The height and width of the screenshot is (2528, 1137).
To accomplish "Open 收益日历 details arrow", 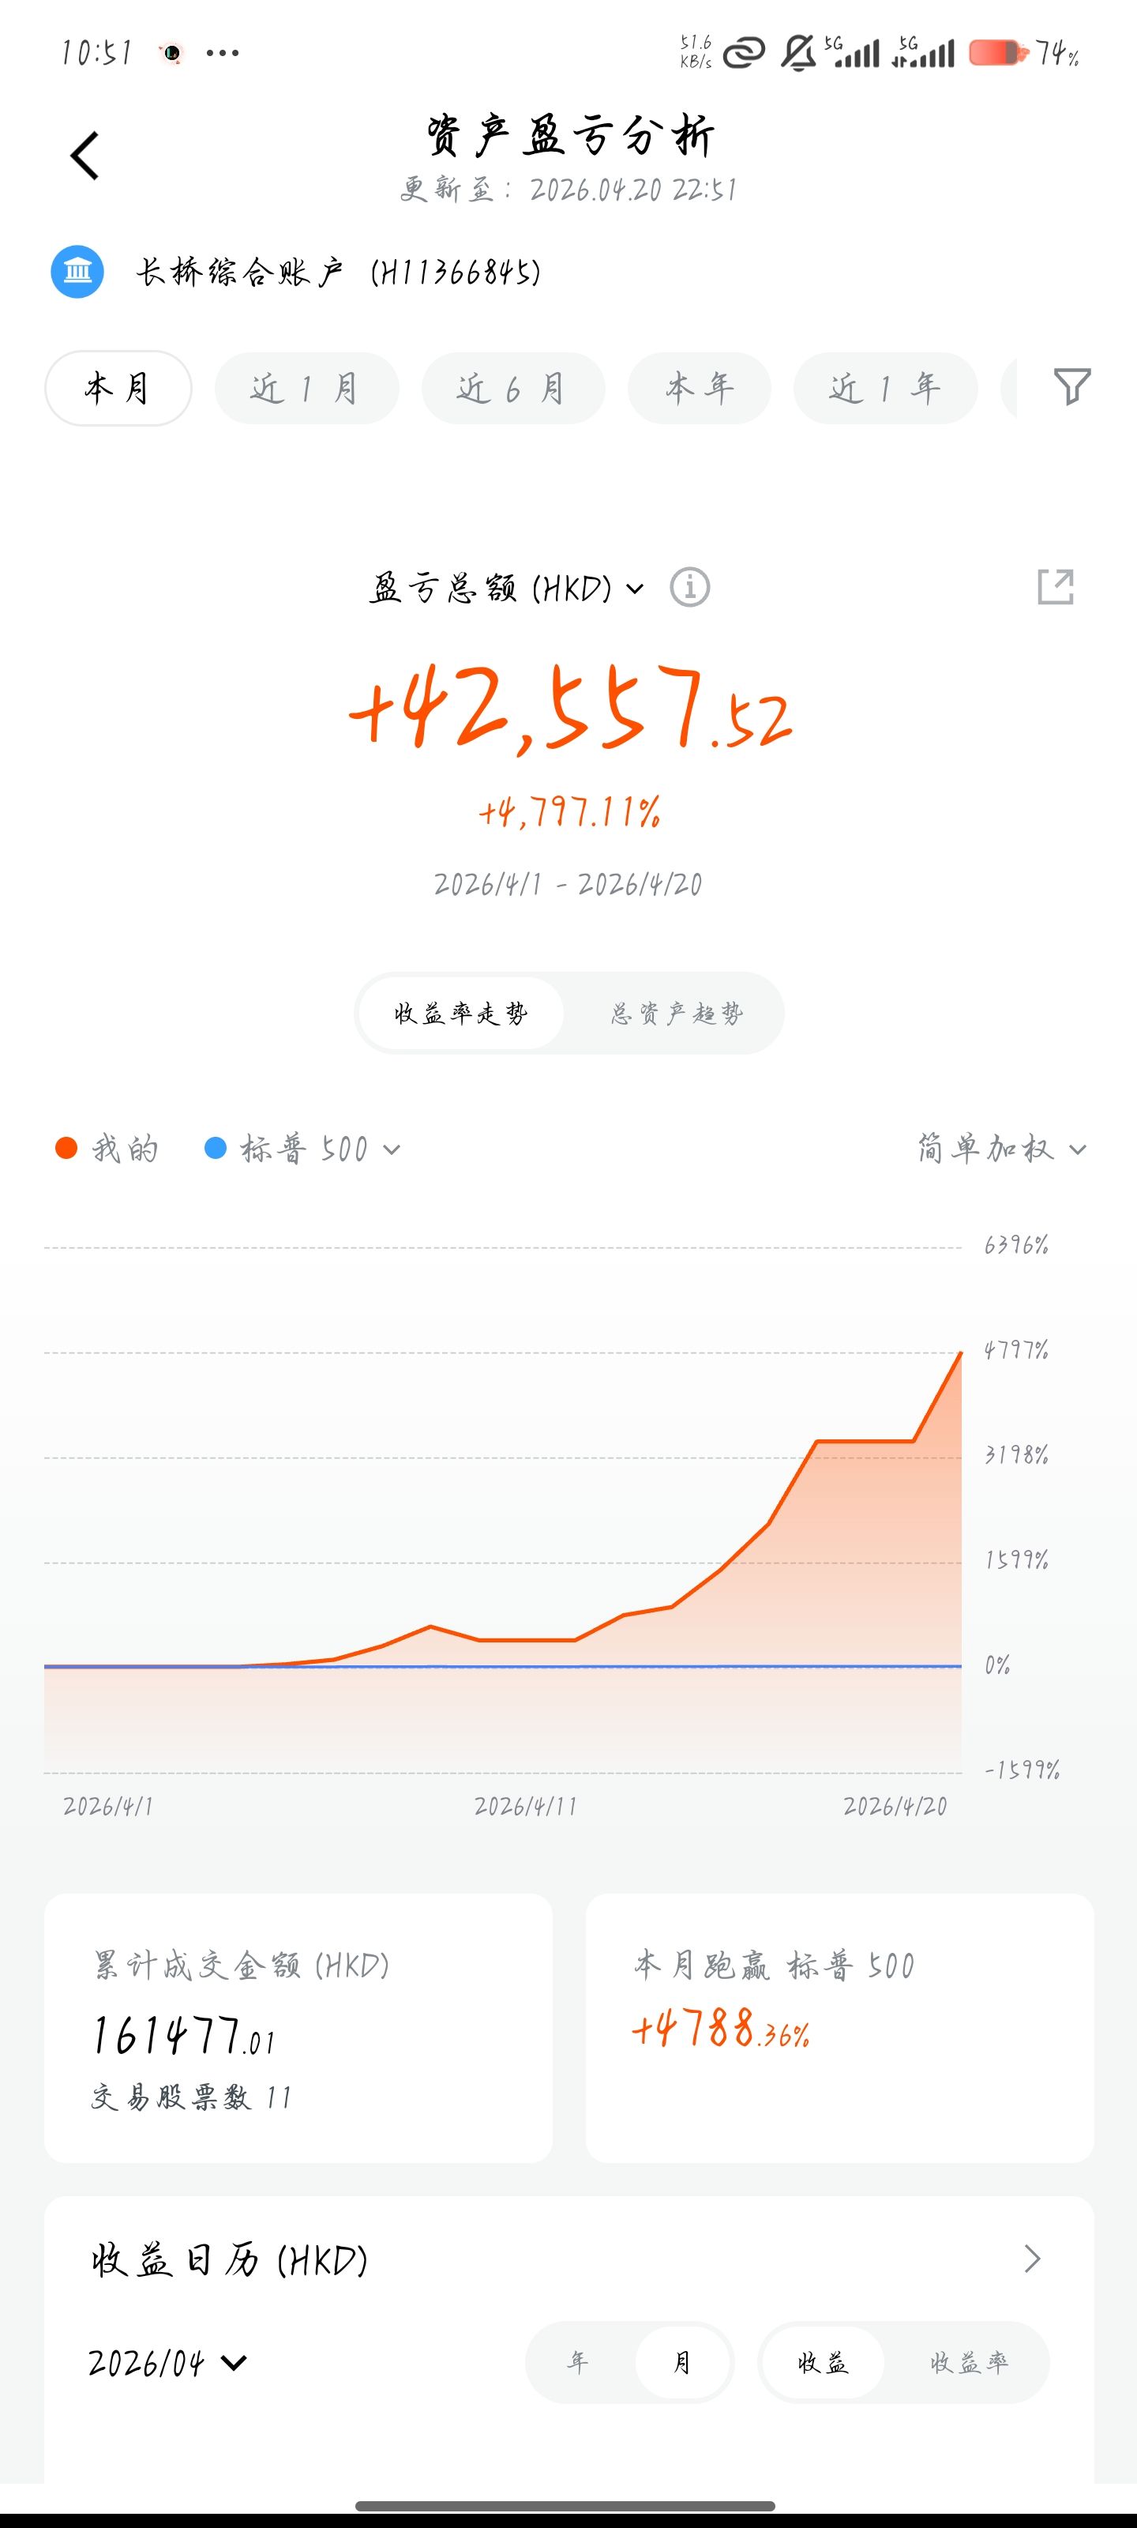I will tap(1032, 2258).
